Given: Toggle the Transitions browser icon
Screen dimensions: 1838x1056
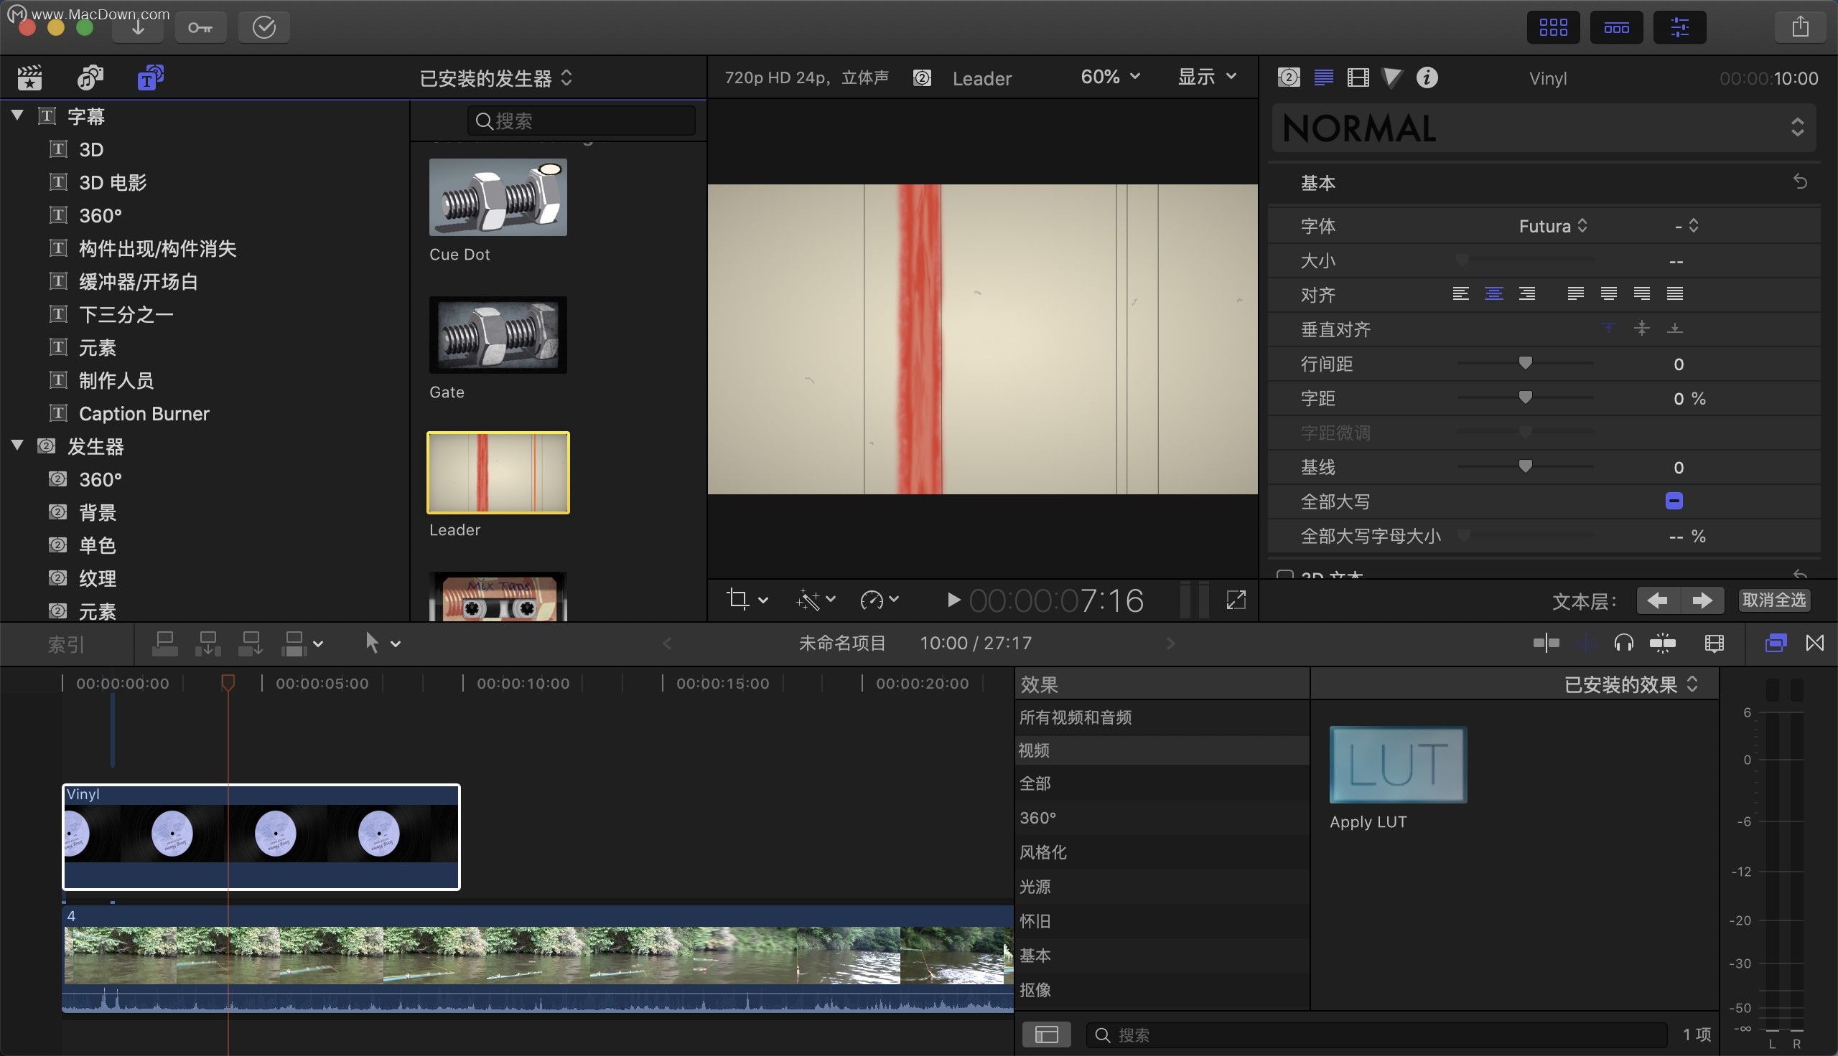Looking at the screenshot, I should click(x=1815, y=643).
